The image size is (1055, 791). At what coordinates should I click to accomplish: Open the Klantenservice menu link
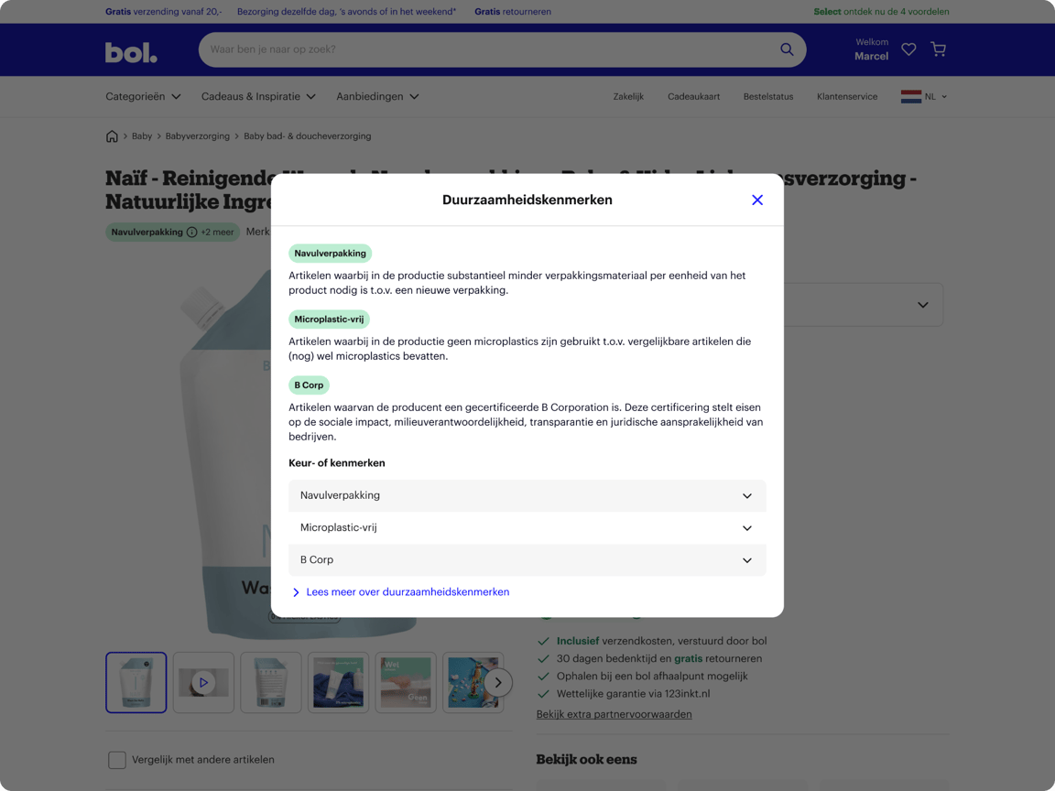(847, 97)
